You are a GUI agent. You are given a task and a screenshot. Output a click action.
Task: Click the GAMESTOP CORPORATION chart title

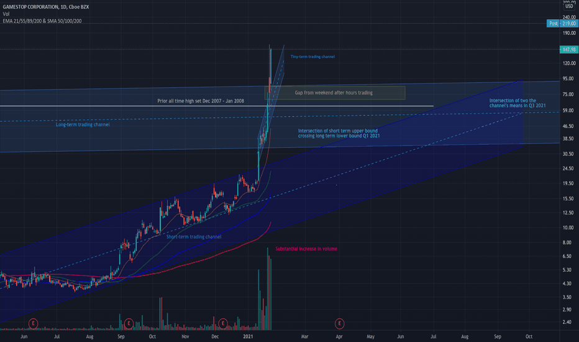[46, 7]
